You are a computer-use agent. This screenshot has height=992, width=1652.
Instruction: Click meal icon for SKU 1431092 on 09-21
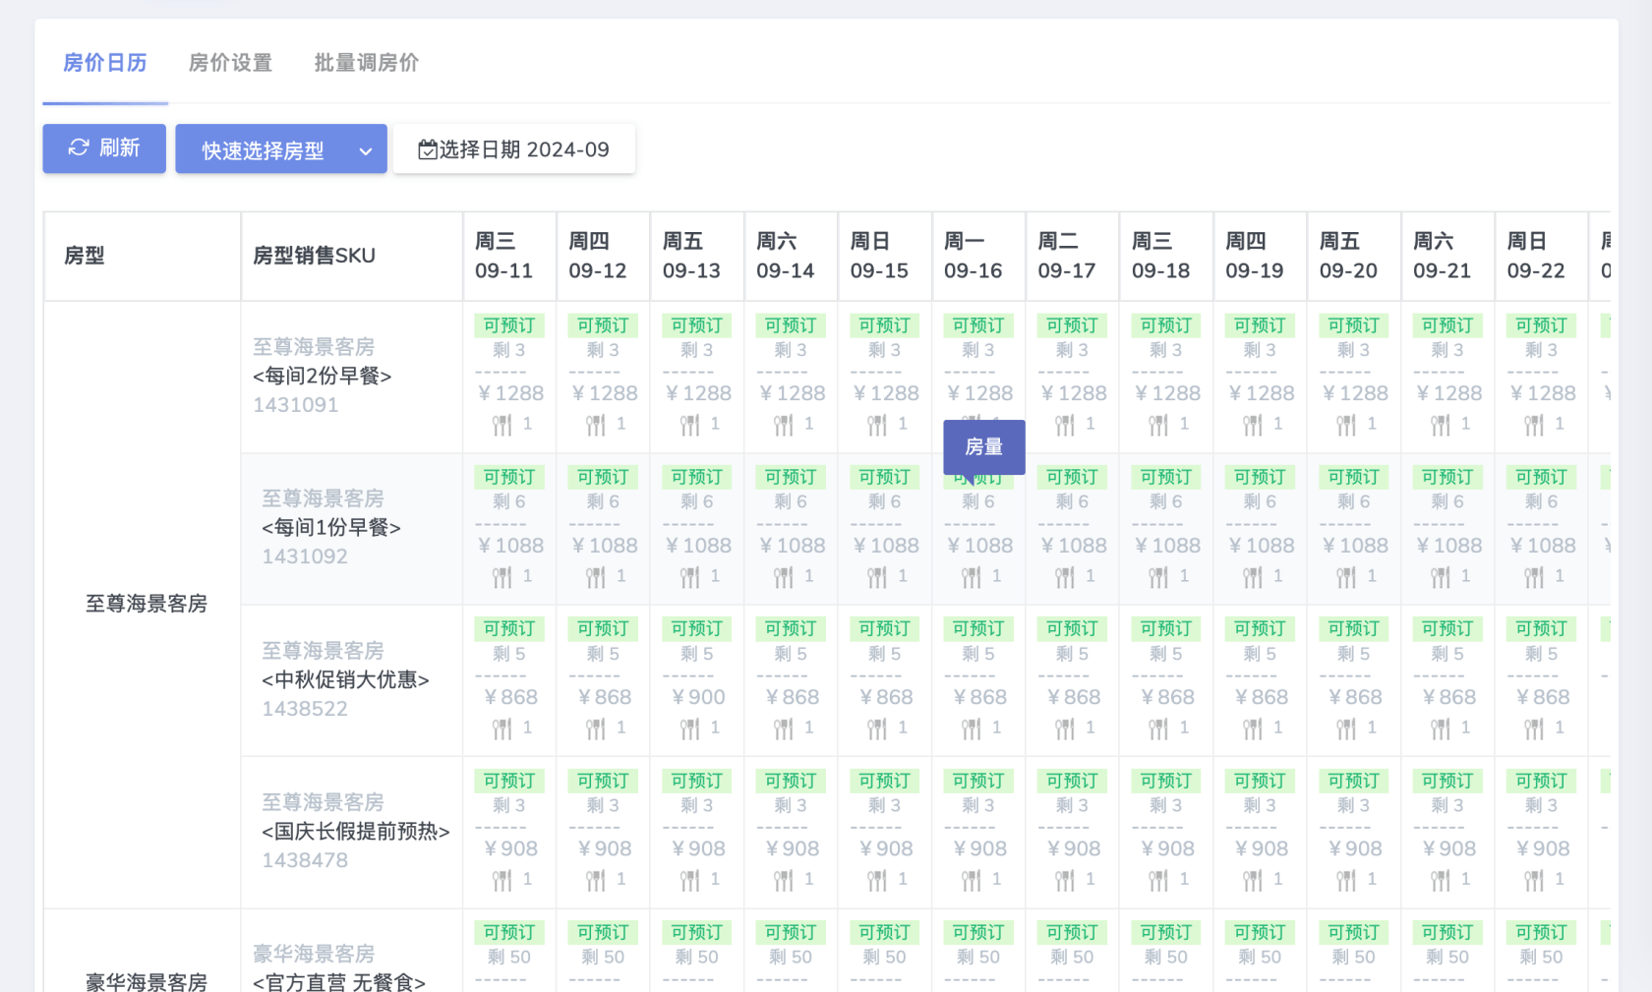[x=1441, y=577]
